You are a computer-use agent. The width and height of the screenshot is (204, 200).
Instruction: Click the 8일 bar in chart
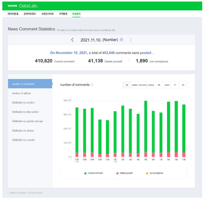(x=169, y=129)
